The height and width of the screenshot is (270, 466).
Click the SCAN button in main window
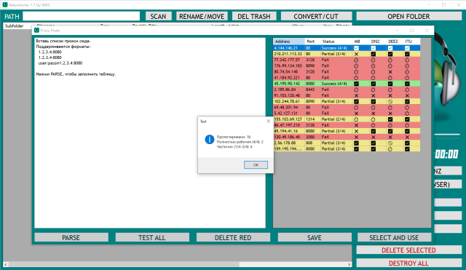(x=159, y=16)
